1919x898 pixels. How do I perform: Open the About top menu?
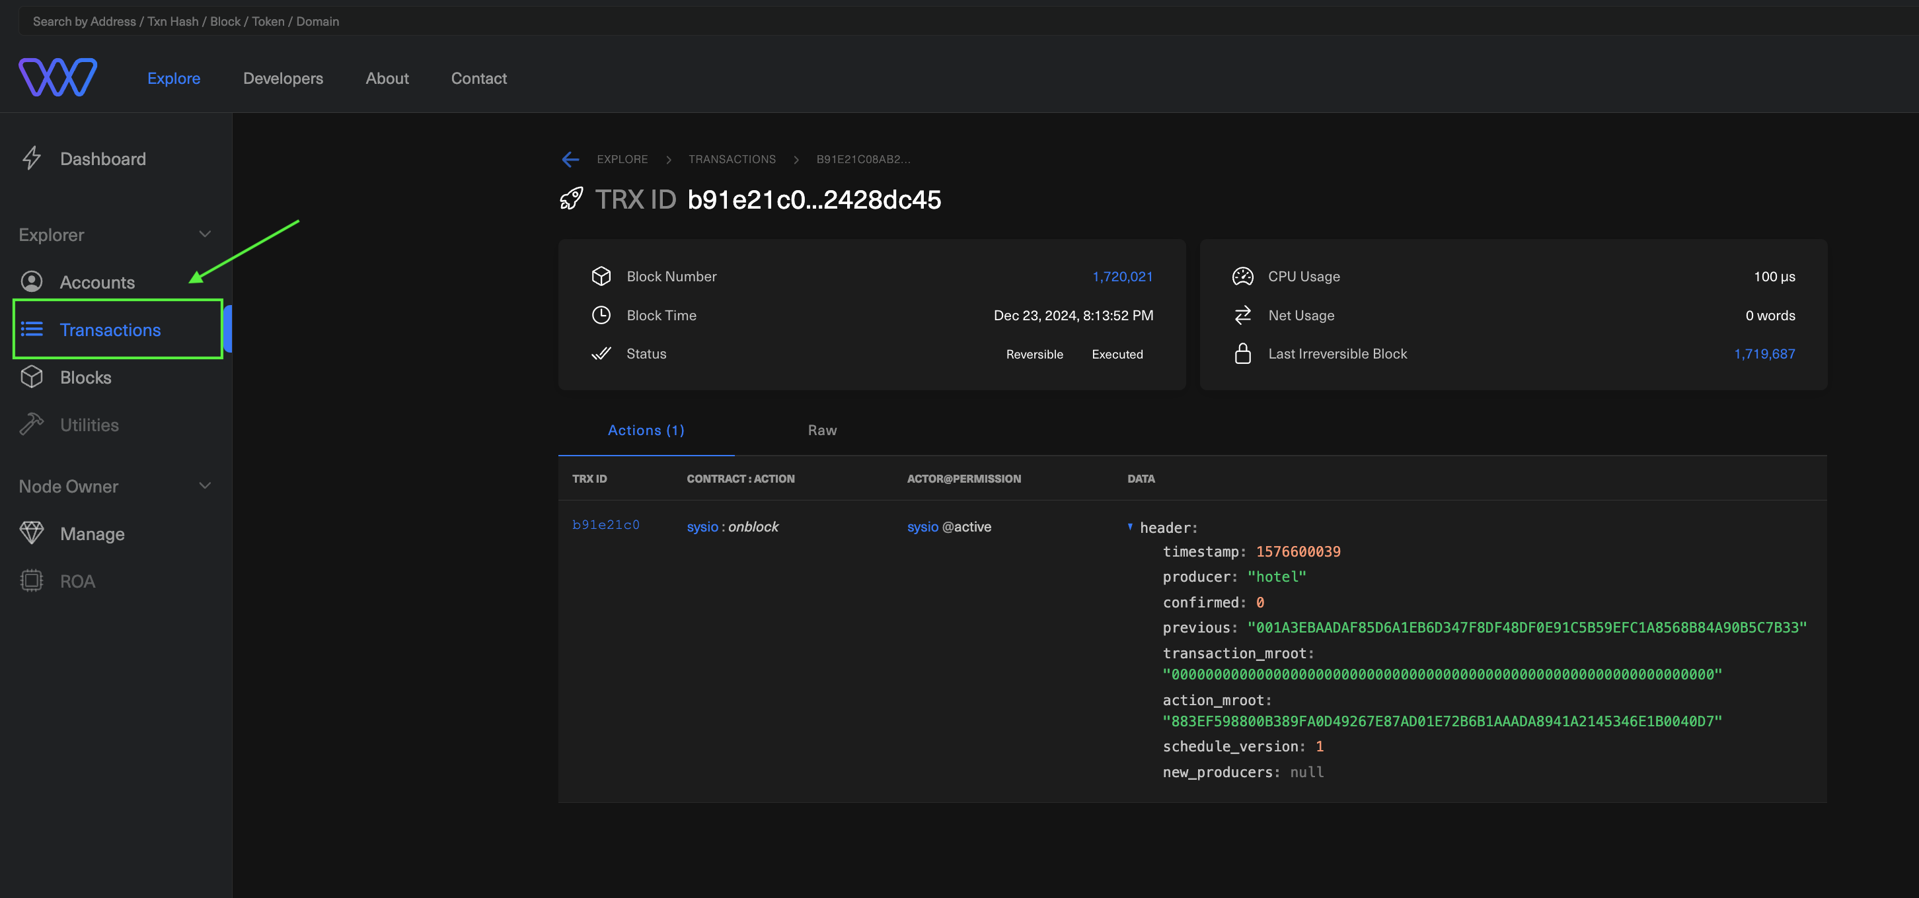tap(387, 78)
